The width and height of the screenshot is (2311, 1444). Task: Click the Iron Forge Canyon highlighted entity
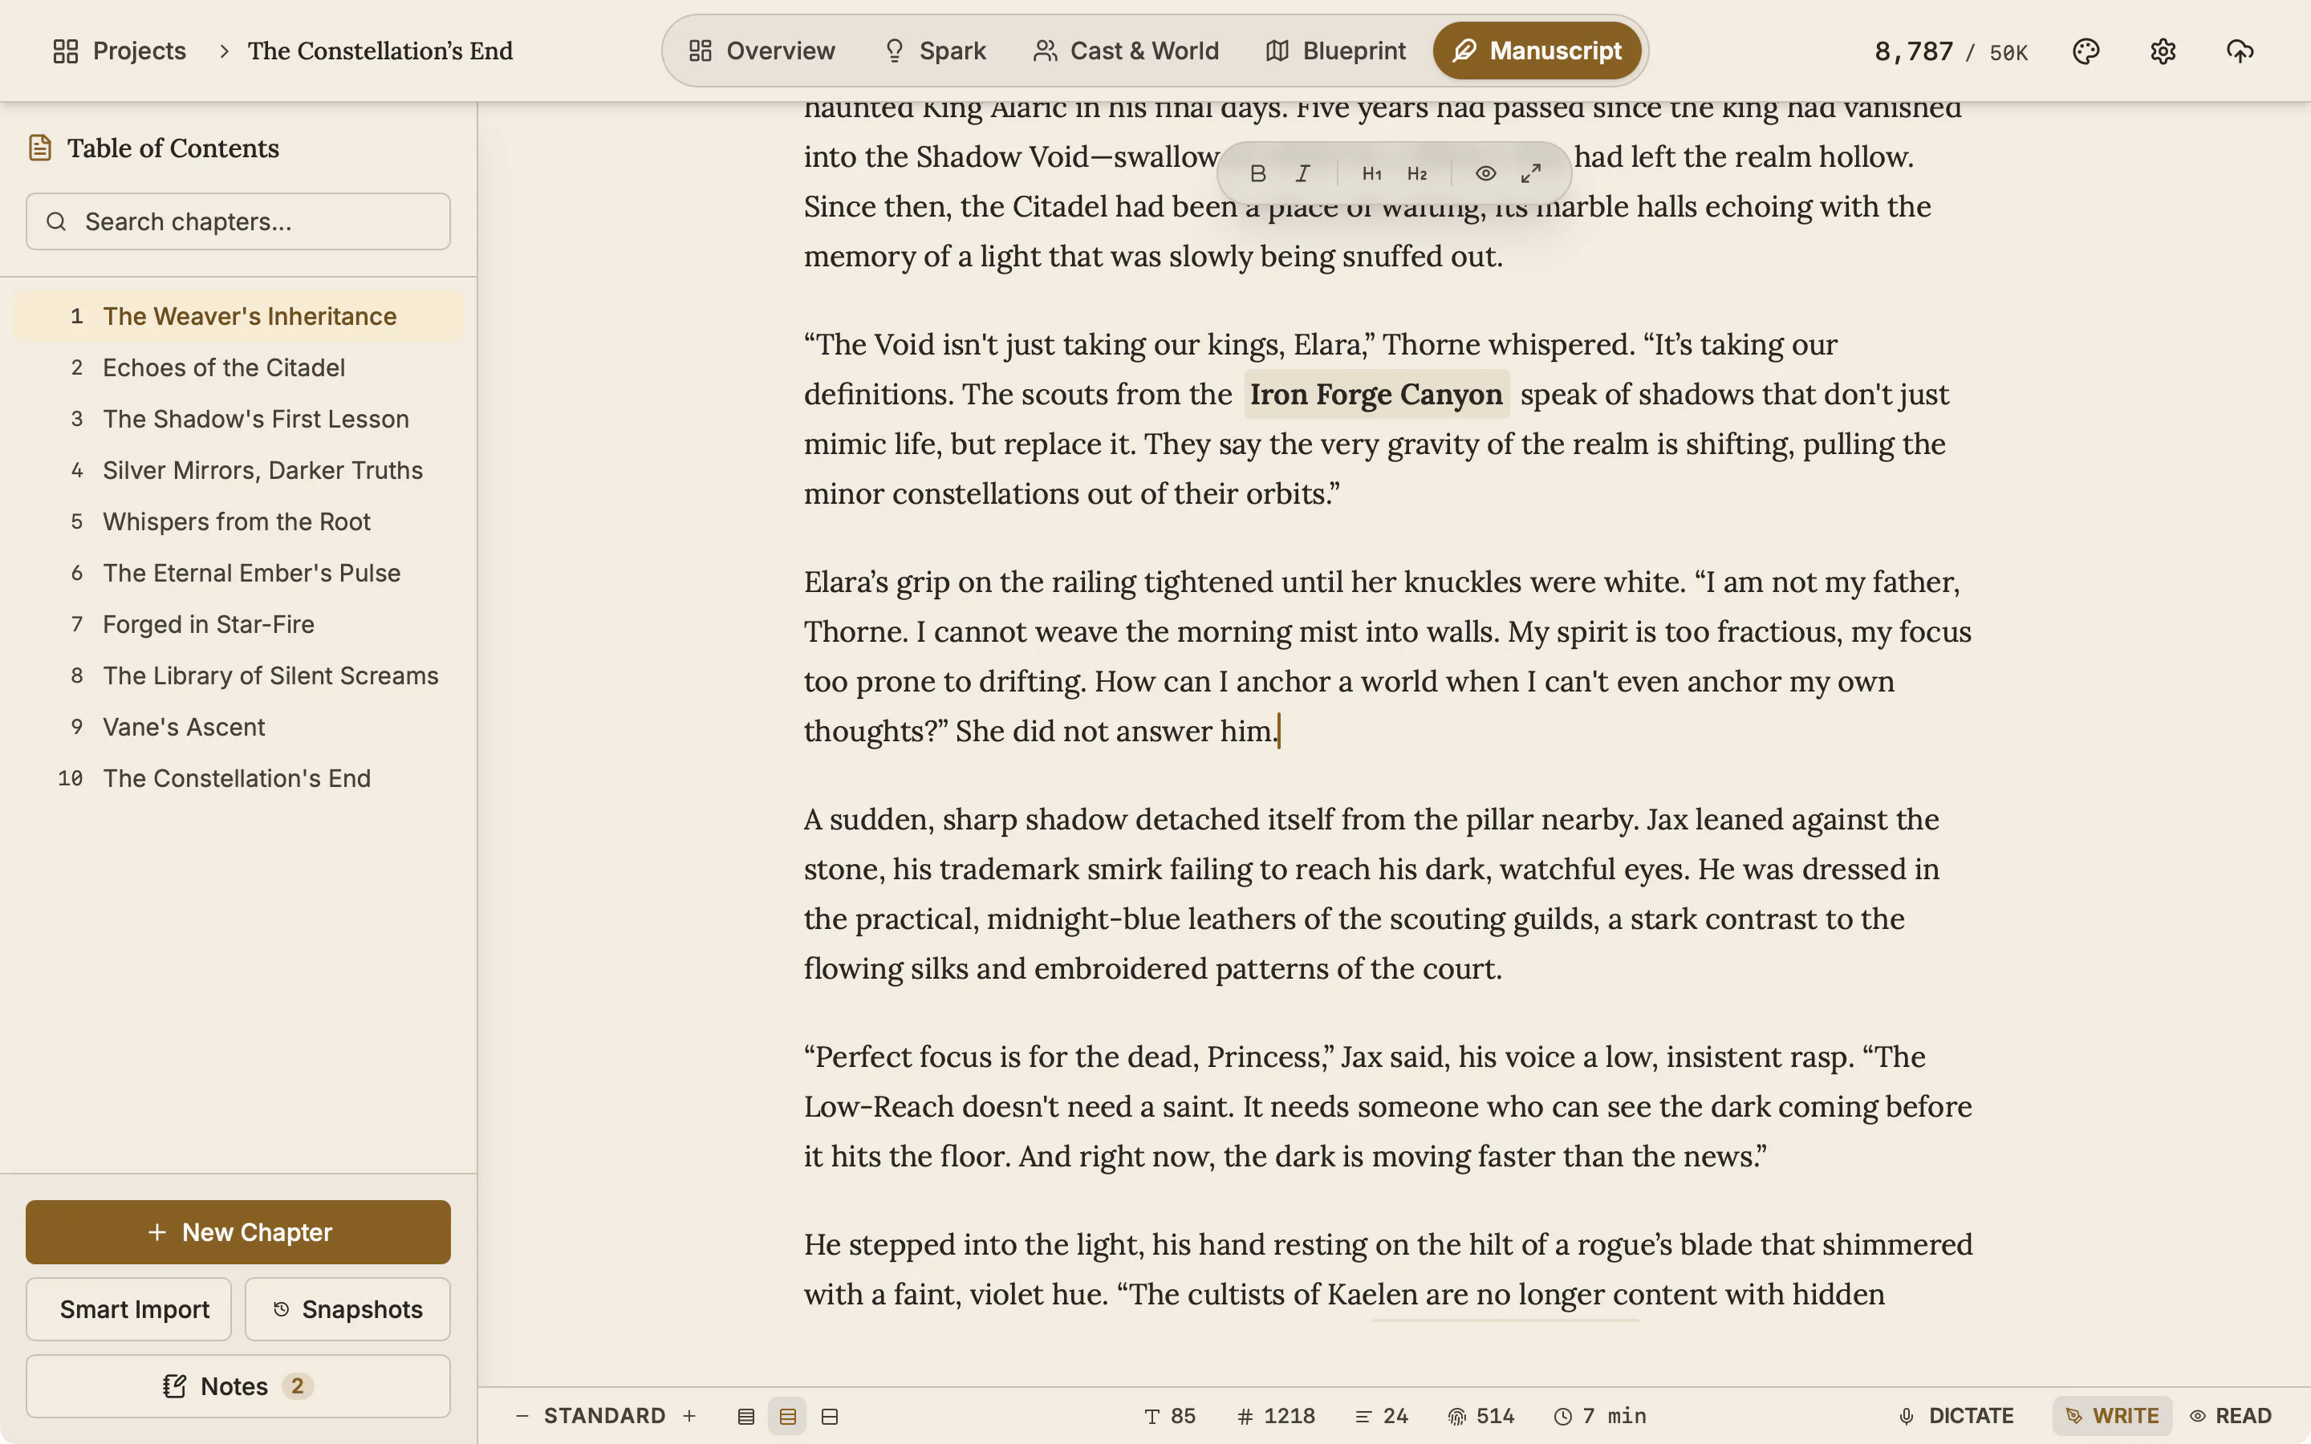(x=1376, y=395)
